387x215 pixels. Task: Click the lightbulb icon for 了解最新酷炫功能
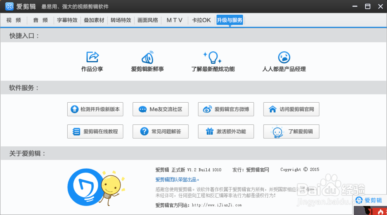click(213, 57)
